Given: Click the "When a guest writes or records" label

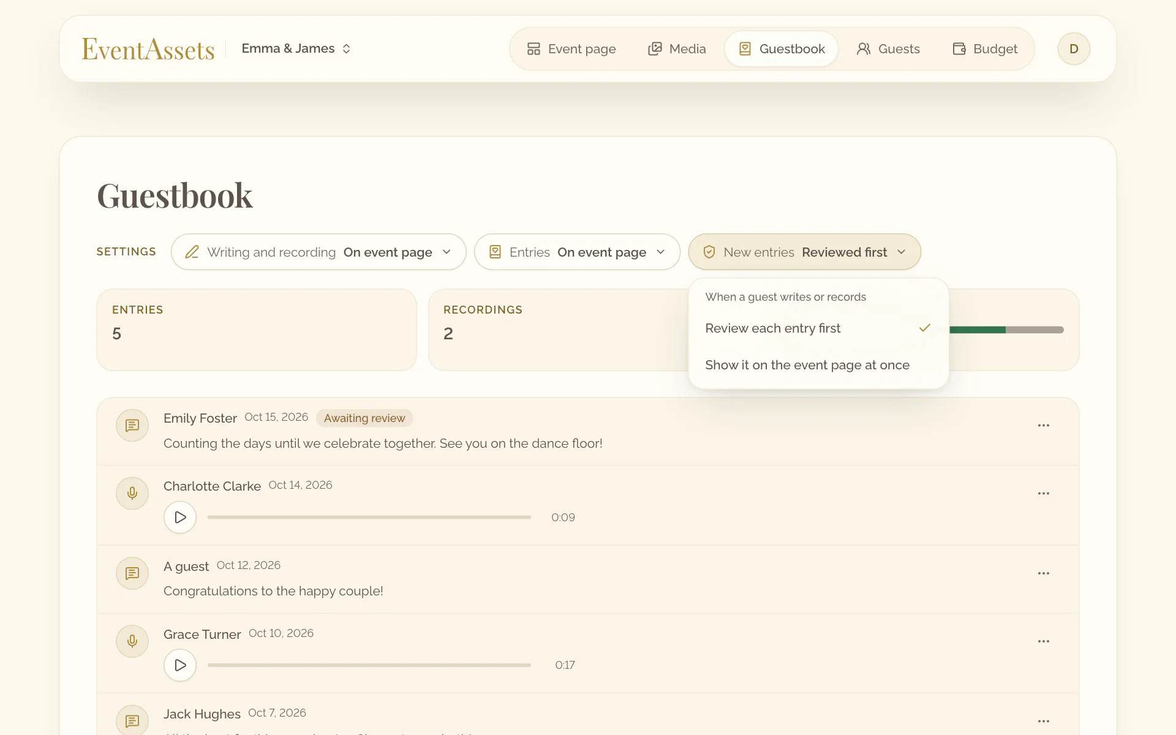Looking at the screenshot, I should tap(785, 297).
